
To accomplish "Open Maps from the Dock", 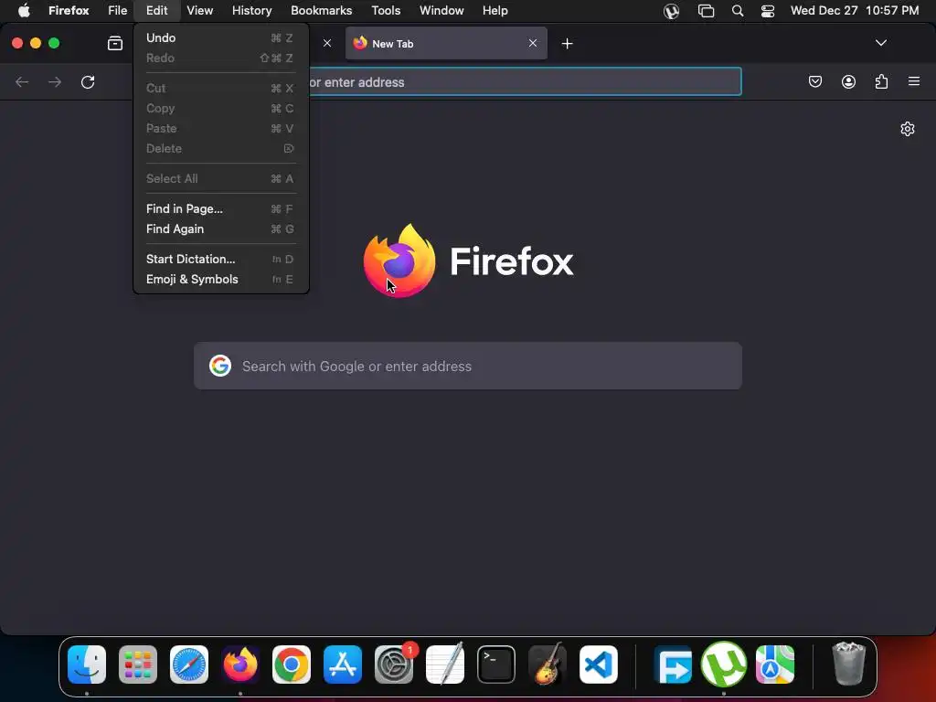I will (775, 665).
